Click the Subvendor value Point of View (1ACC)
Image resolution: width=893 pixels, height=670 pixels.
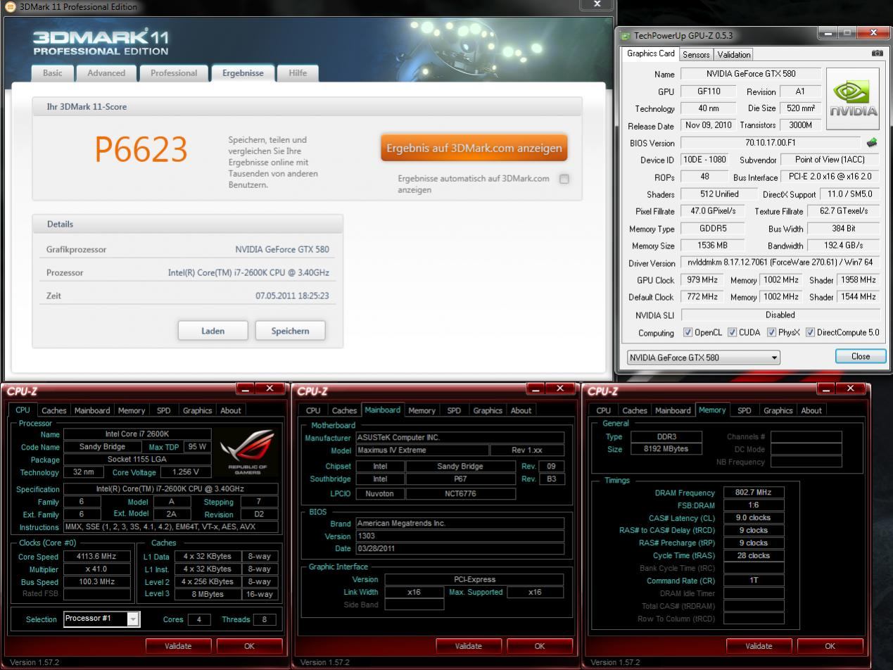click(830, 160)
